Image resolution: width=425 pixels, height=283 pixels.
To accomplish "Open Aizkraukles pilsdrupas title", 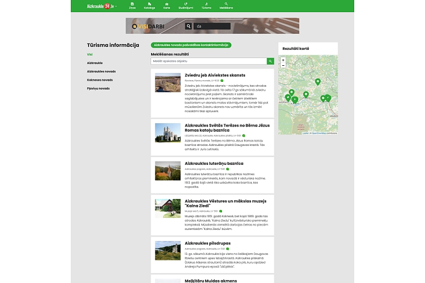I will [208, 243].
